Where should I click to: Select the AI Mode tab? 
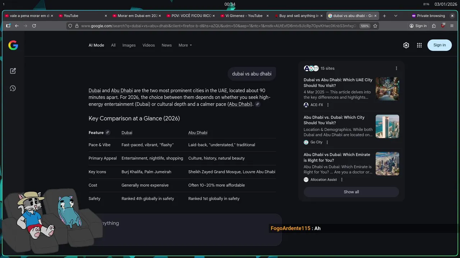96,45
